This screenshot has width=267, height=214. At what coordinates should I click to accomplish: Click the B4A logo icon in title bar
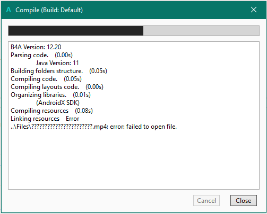[8, 10]
